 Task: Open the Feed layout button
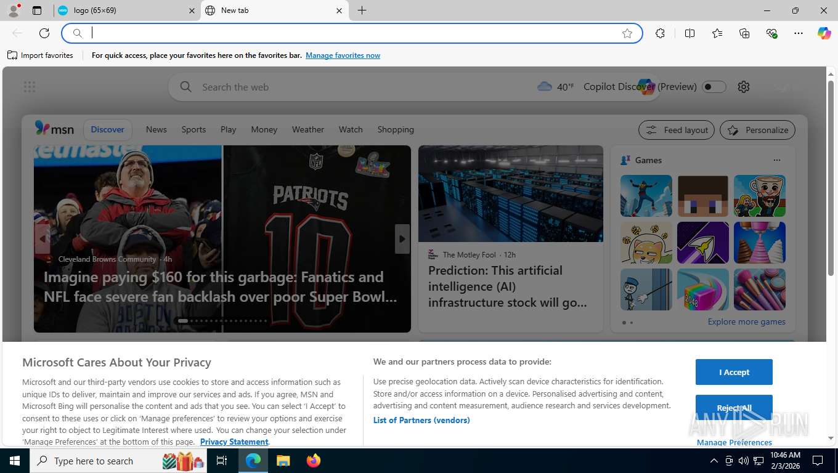point(677,130)
